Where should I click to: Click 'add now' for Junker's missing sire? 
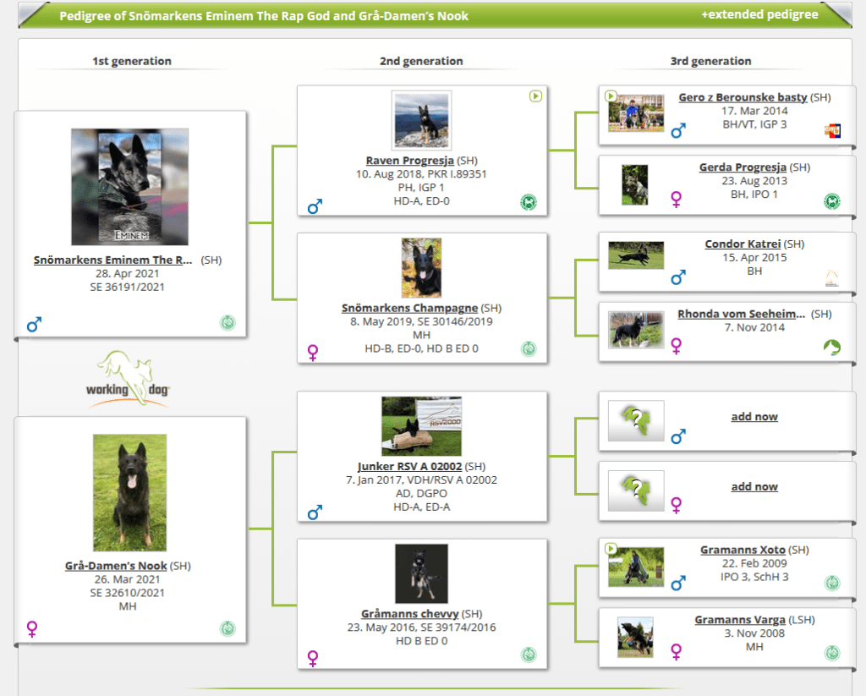tap(754, 417)
